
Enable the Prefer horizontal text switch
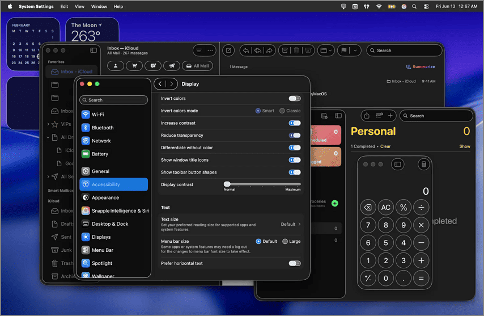coord(295,263)
